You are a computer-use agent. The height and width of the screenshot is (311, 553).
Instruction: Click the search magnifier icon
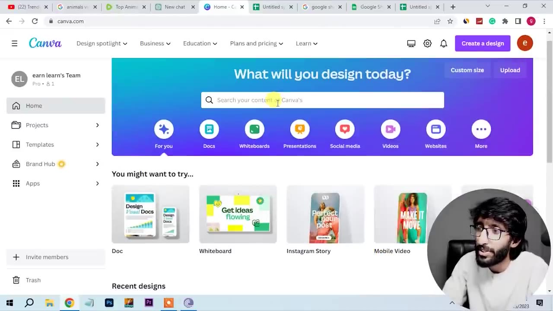pyautogui.click(x=209, y=100)
